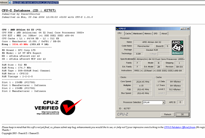Click the Code Name Manchester field

(x=143, y=46)
